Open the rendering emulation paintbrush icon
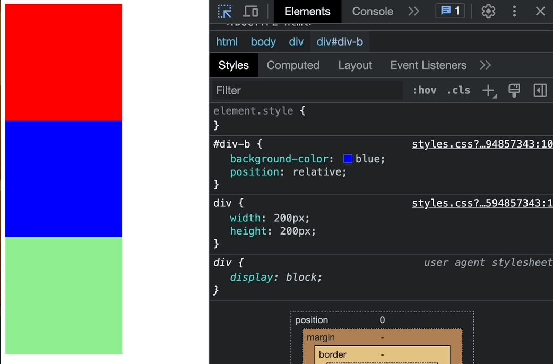 click(514, 91)
